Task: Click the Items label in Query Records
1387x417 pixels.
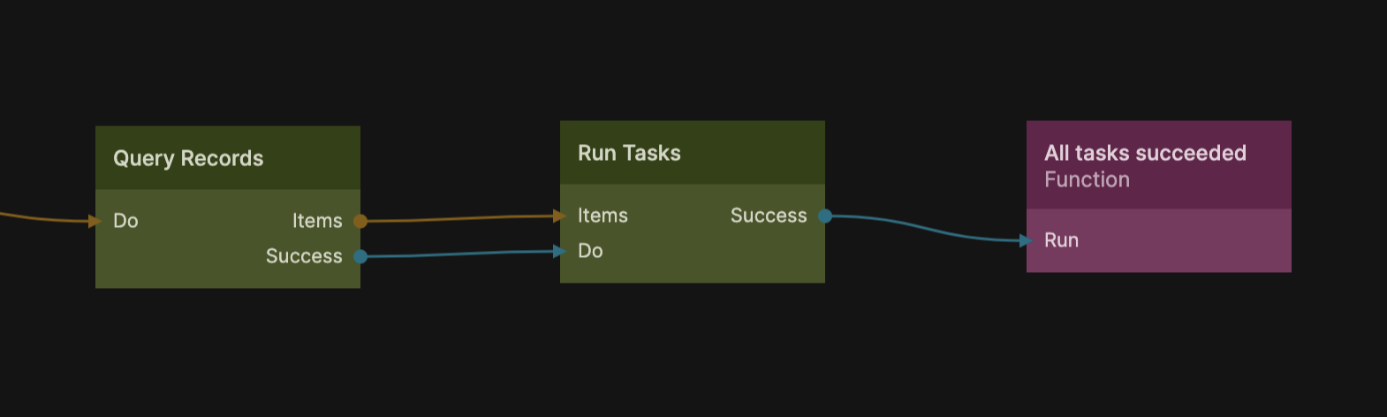Action: pyautogui.click(x=317, y=221)
